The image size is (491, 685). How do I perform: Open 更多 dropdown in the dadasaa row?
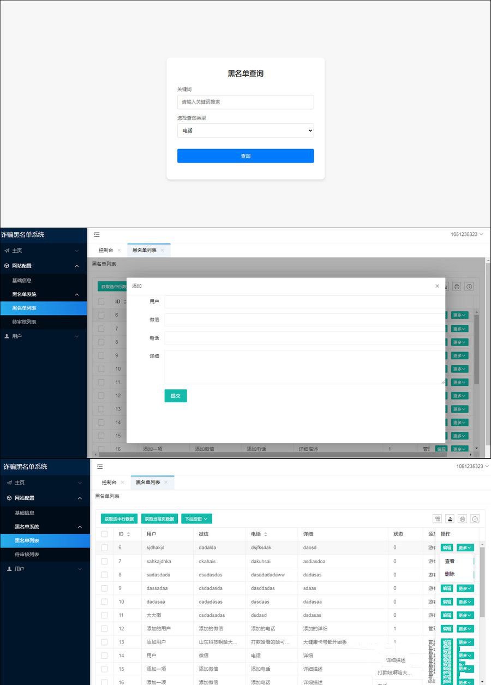point(465,601)
